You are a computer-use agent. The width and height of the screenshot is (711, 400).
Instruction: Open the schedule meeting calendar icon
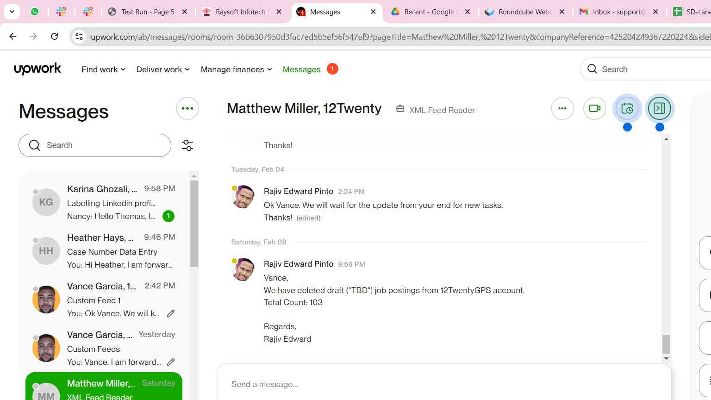click(627, 109)
